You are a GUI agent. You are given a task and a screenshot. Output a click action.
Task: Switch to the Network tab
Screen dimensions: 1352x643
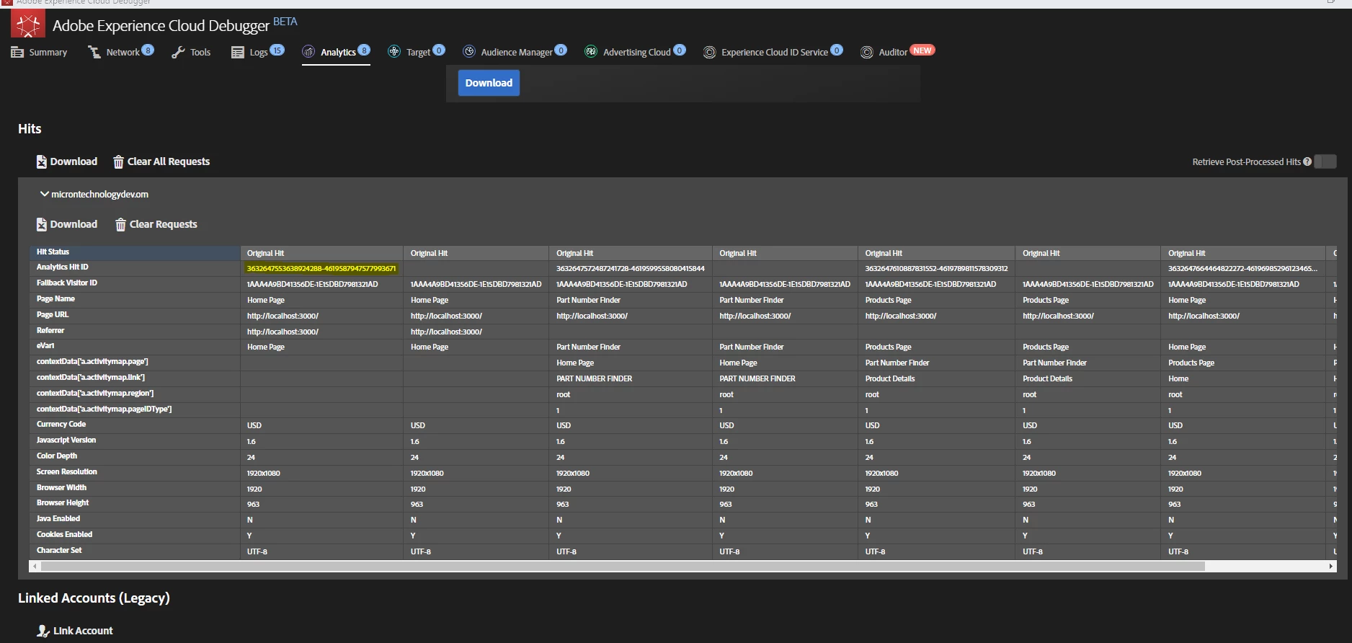(121, 52)
